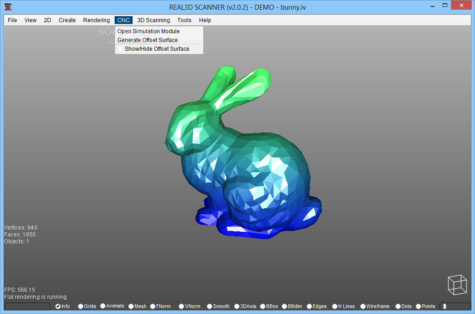Uncheck the Info option
The image size is (475, 314).
coord(62,306)
